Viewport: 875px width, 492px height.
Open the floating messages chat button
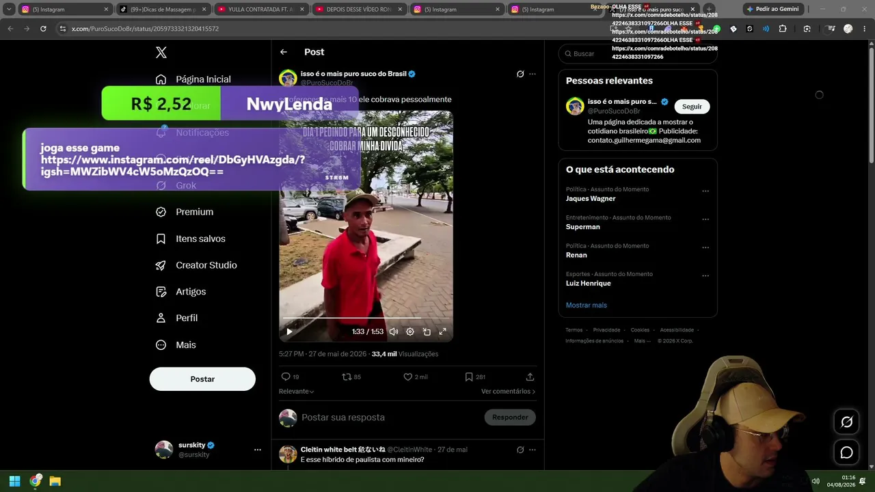pyautogui.click(x=846, y=452)
